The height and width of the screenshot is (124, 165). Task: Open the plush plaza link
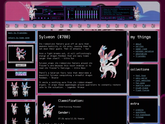pos(142,88)
